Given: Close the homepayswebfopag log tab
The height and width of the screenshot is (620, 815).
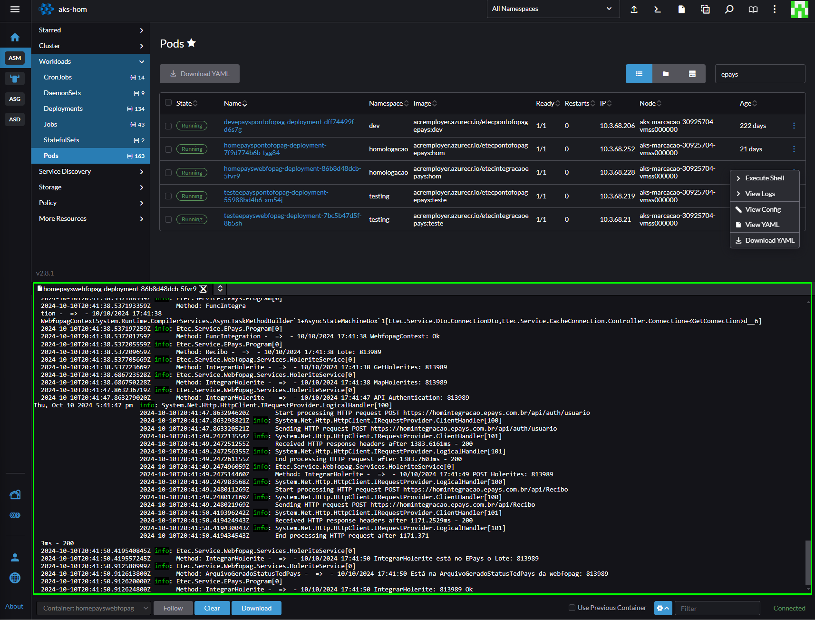Looking at the screenshot, I should [204, 289].
